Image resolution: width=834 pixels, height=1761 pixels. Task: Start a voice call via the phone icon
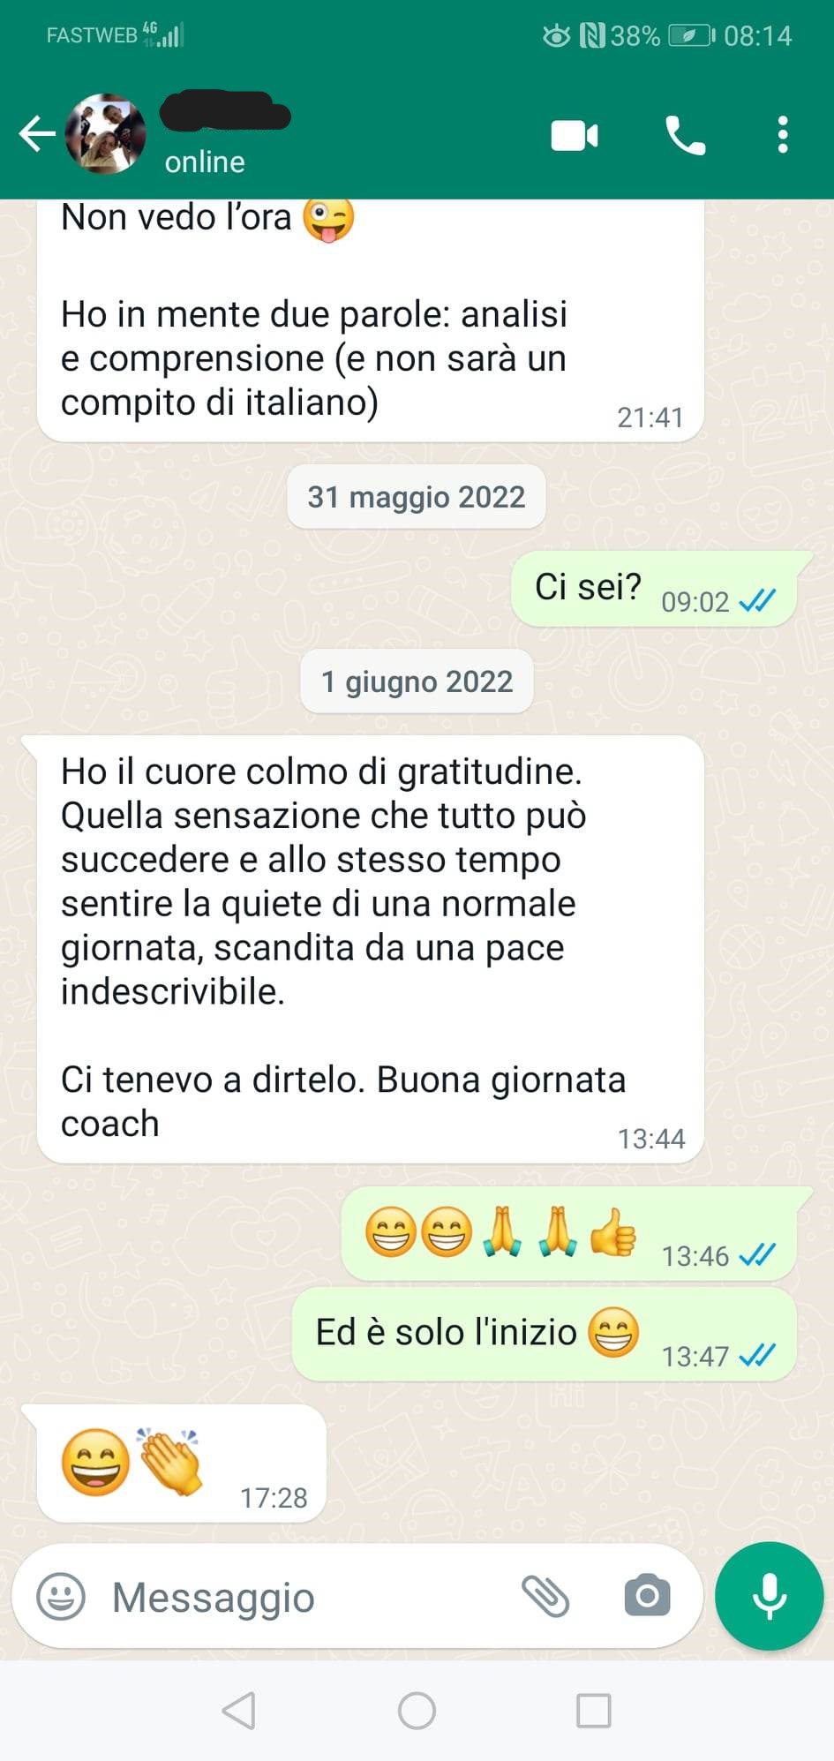pos(685,136)
